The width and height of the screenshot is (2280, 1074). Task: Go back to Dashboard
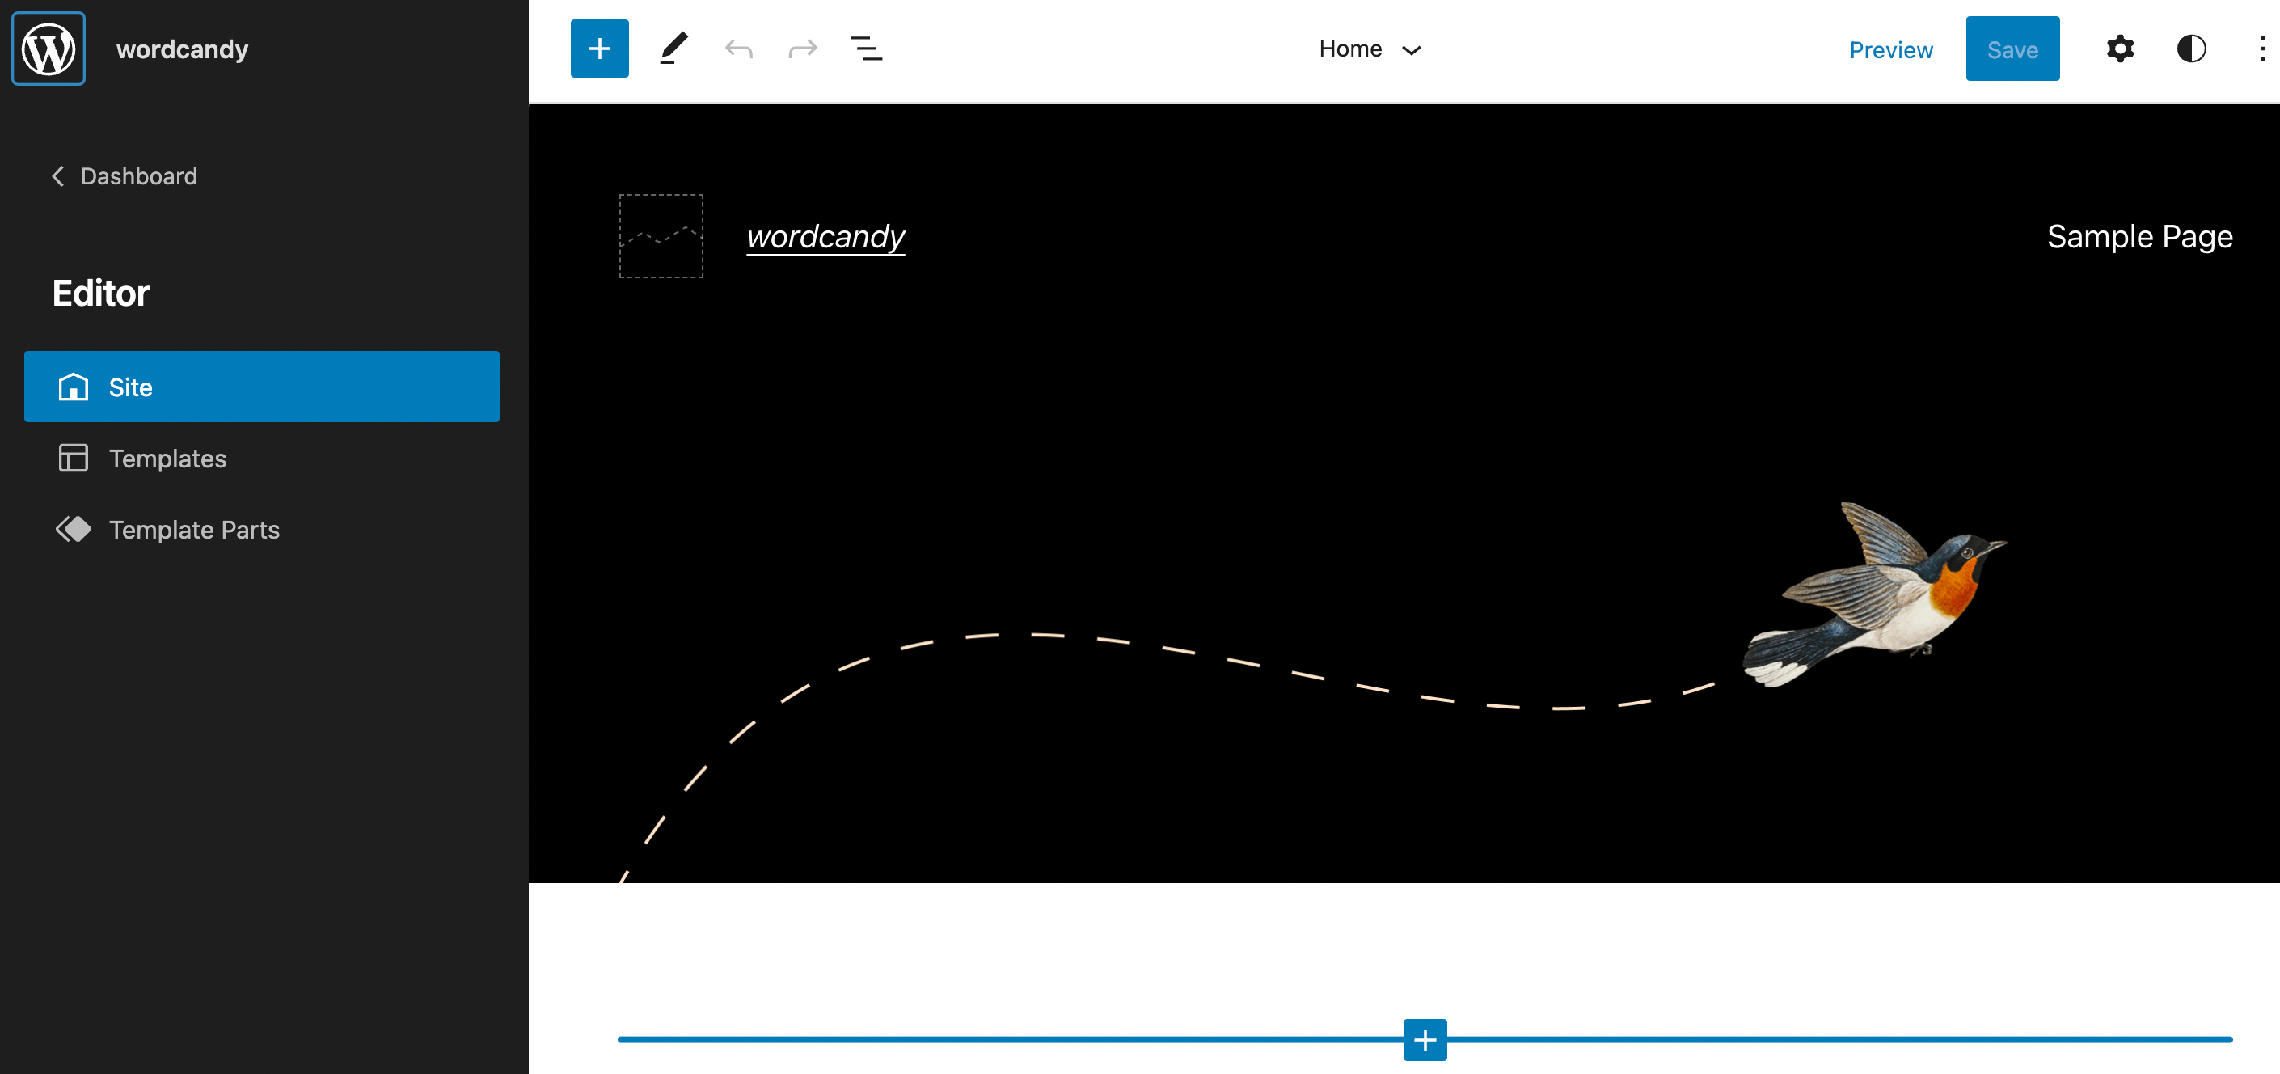pyautogui.click(x=125, y=176)
